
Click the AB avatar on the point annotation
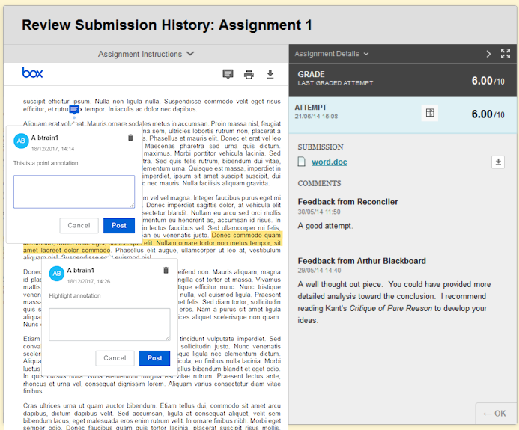(21, 141)
